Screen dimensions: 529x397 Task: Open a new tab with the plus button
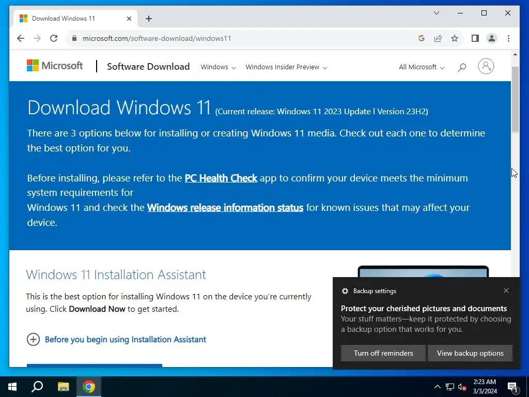point(148,19)
